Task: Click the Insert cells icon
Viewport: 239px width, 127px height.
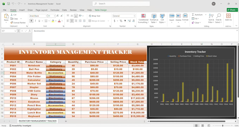Action: pos(172,16)
